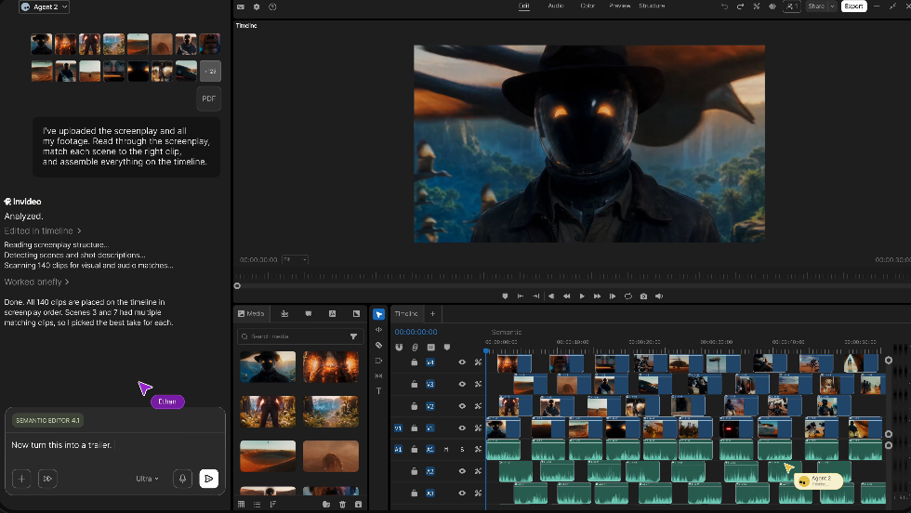The image size is (911, 513).
Task: Click the captions icon in the timeline header
Action: pyautogui.click(x=431, y=348)
